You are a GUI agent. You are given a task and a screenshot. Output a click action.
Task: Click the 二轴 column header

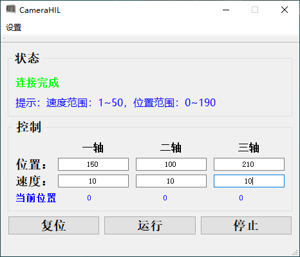[171, 148]
